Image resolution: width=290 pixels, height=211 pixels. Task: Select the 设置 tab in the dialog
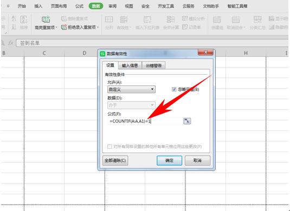(x=110, y=65)
